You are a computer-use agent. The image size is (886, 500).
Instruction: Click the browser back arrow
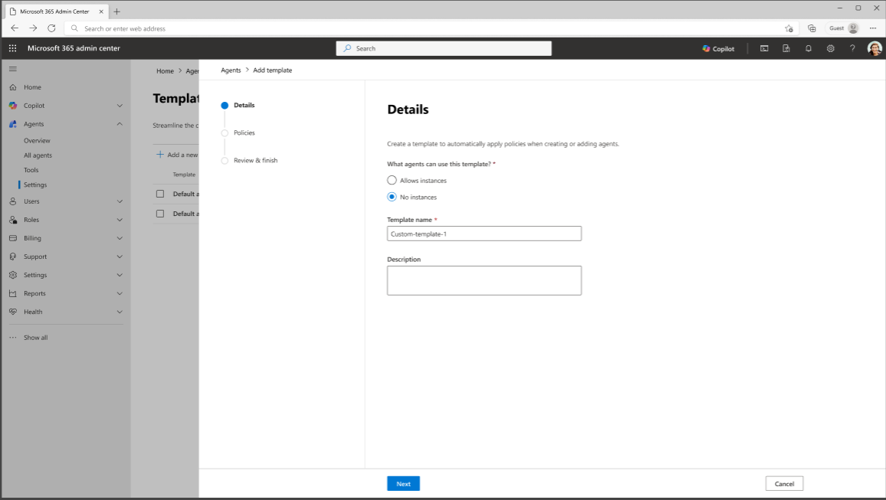tap(15, 28)
